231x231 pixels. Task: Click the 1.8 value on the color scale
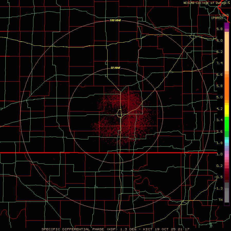point(219,143)
